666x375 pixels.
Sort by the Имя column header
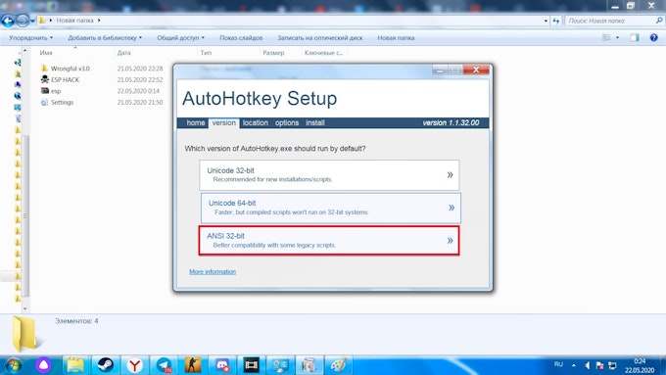46,53
